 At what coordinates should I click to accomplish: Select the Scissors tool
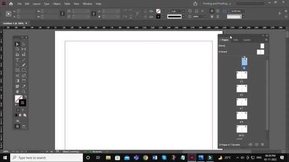coord(17,76)
